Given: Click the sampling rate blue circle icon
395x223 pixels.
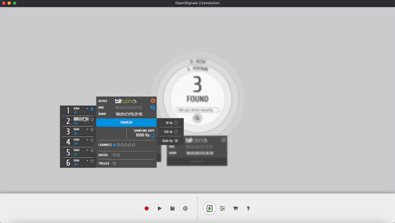Looking at the screenshot, I should [x=152, y=135].
